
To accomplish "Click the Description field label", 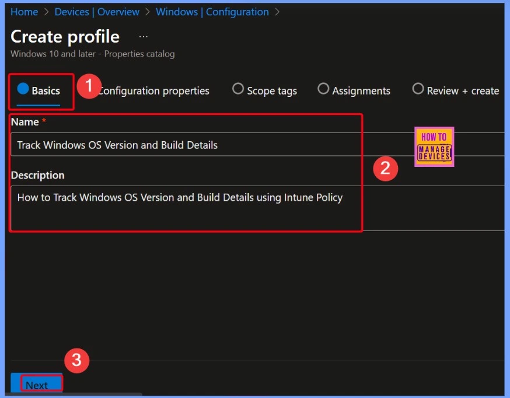I will coord(38,175).
